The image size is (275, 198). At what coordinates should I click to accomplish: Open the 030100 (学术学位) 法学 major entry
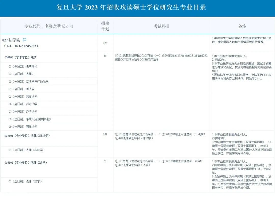coord(21,57)
